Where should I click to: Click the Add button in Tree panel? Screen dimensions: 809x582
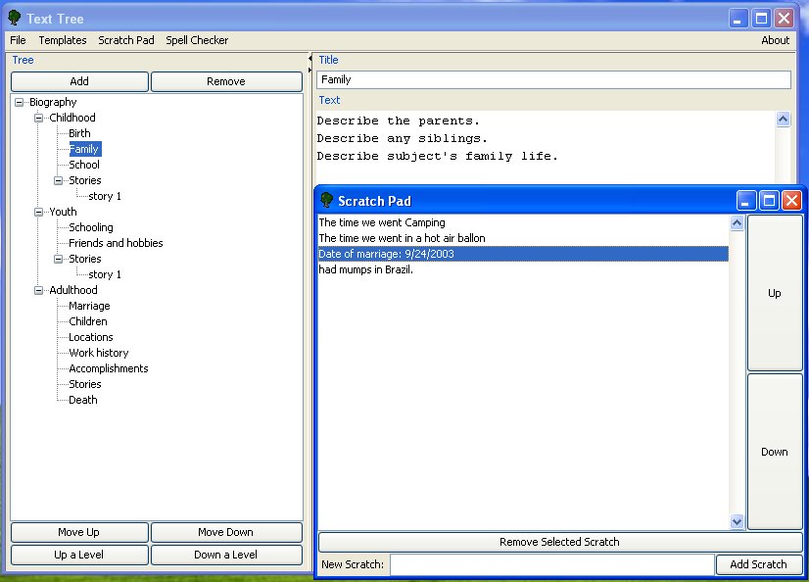(79, 81)
